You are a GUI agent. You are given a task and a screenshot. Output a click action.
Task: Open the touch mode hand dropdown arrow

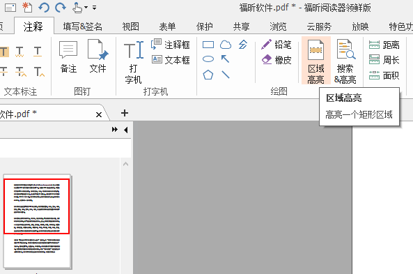[x=86, y=8]
